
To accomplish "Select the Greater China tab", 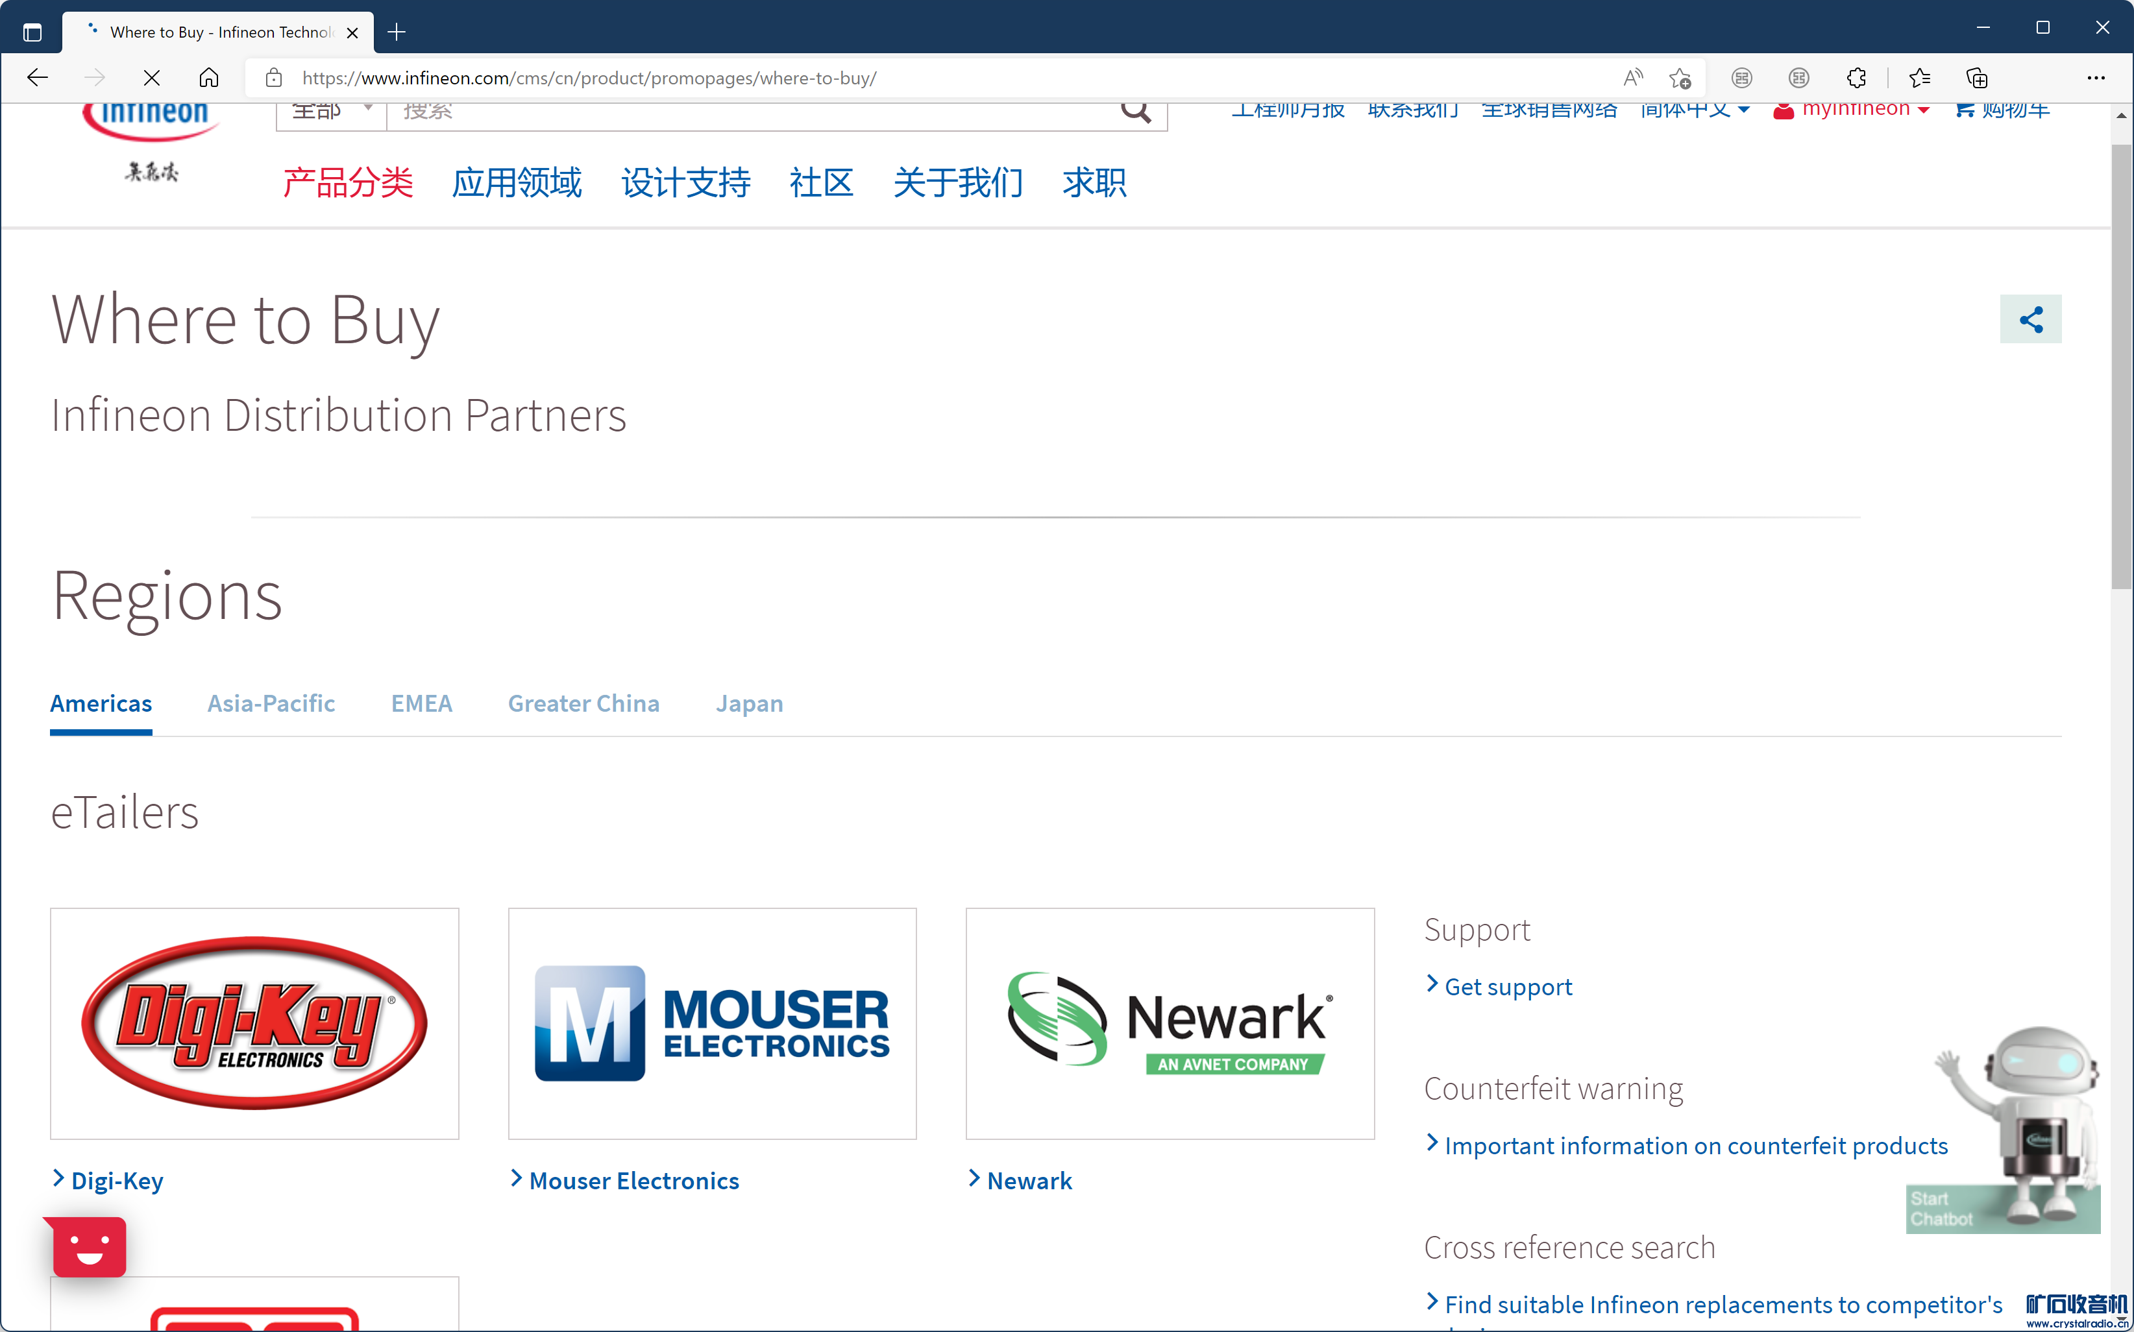I will click(583, 703).
